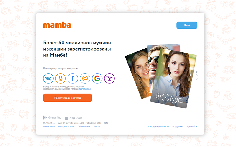
Task: Click the Вход login button
Action: point(187,25)
